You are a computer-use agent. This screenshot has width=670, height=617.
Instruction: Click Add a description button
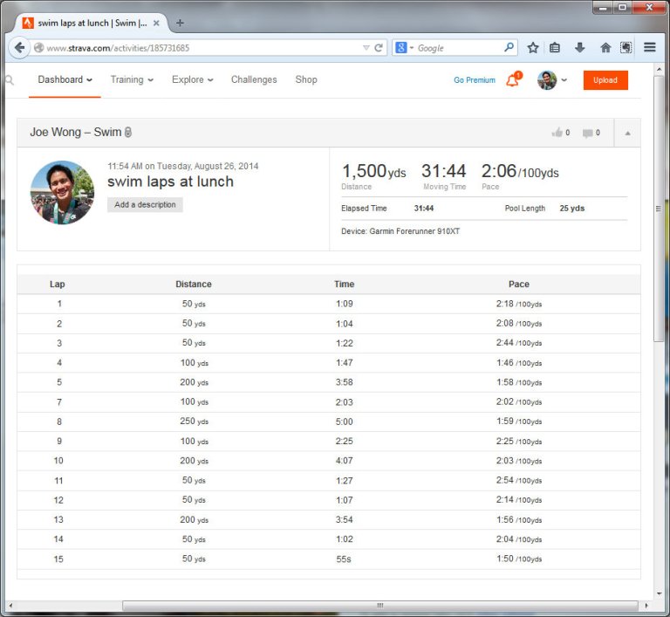click(145, 204)
